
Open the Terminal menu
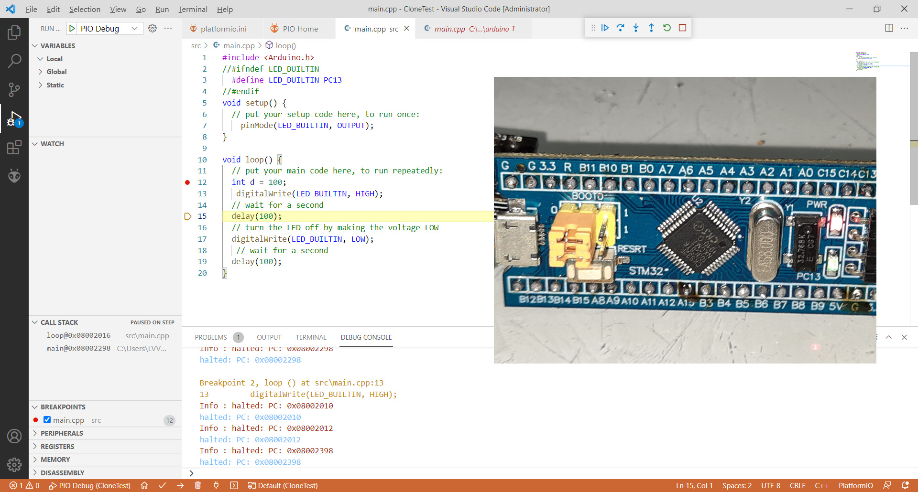coord(193,9)
